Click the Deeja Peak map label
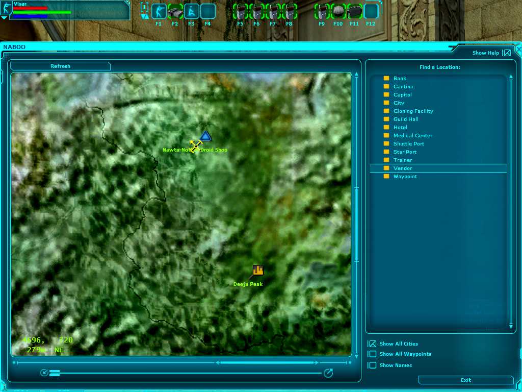The image size is (522, 392). coord(248,284)
